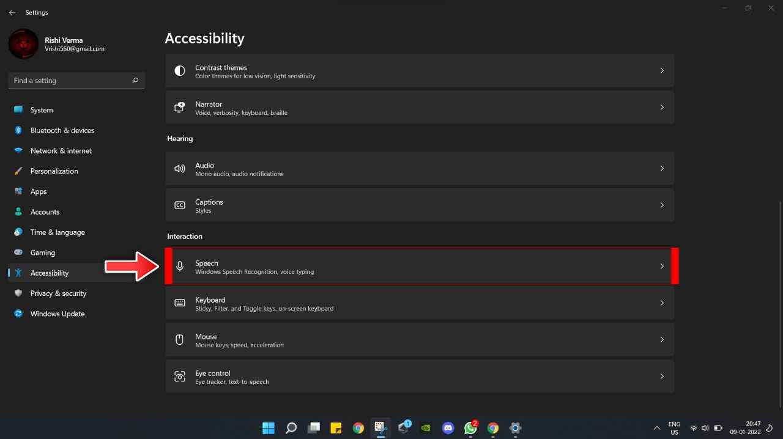Choose the Apps sidebar icon
The image size is (783, 439).
[18, 191]
